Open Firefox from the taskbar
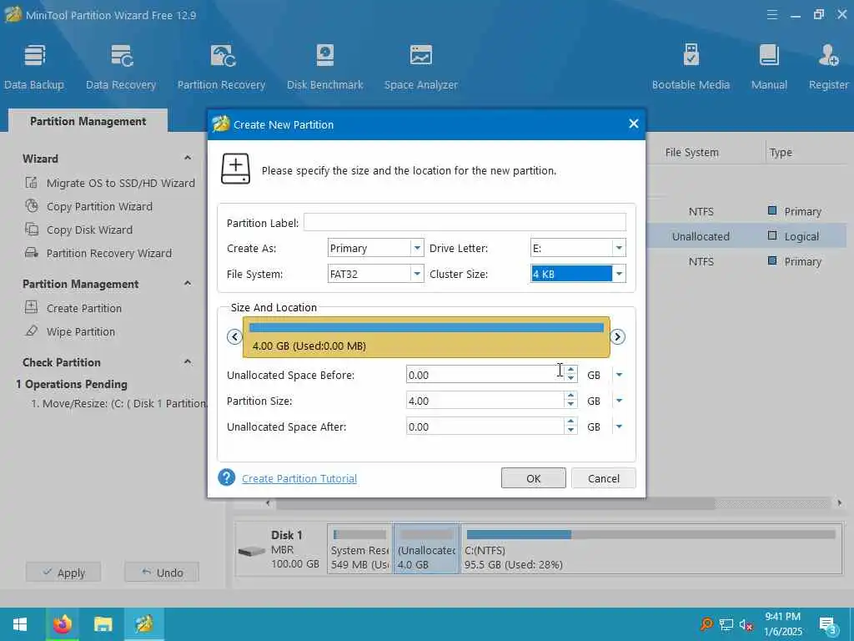The height and width of the screenshot is (641, 854). [62, 624]
